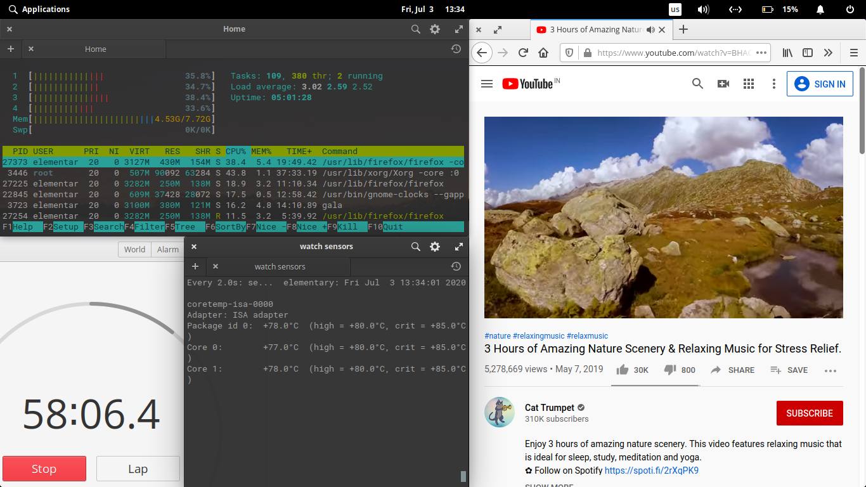Go to Firefox home page
This screenshot has width=866, height=487.
(543, 53)
